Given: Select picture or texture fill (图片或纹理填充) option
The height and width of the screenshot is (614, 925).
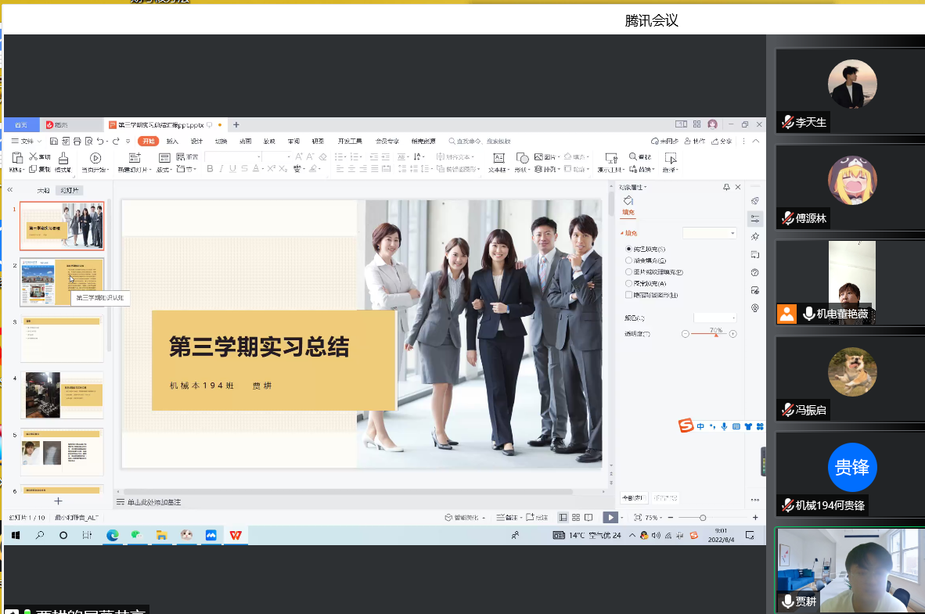Looking at the screenshot, I should click(x=628, y=272).
